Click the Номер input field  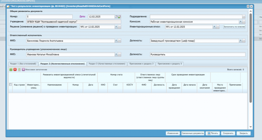49,16
